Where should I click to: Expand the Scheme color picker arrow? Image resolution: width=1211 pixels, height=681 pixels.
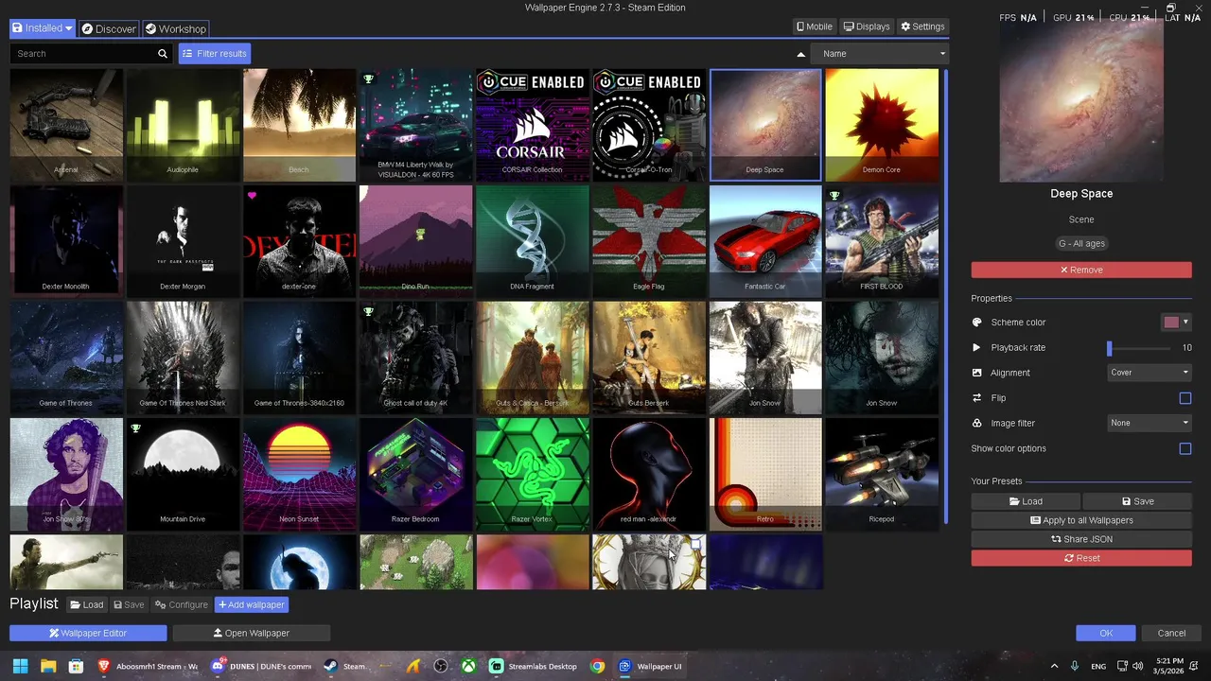(1185, 323)
